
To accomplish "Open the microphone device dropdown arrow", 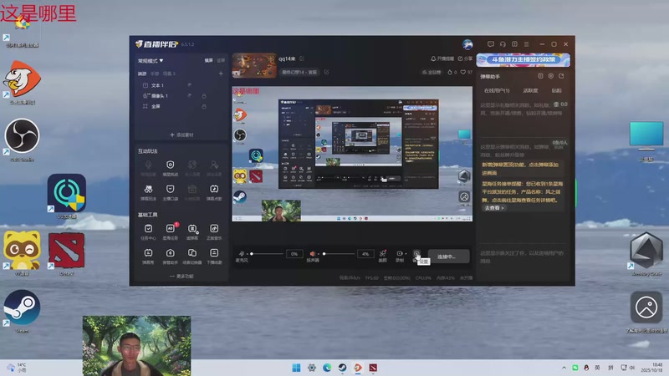I will tap(247, 254).
